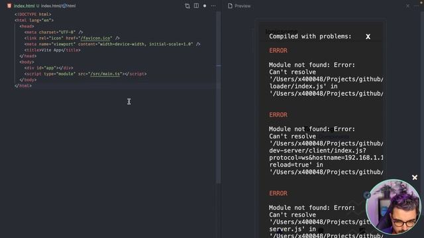Click the Preview tab document icon

tap(230, 6)
